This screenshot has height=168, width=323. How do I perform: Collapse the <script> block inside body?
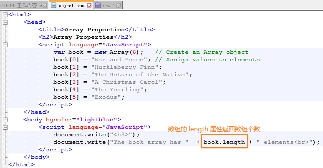click(x=5, y=127)
